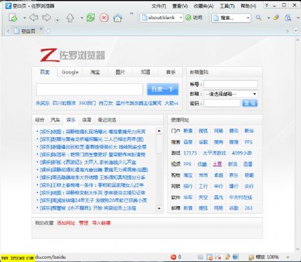
Task: Open the magnifier icon's dropdown arrow
Action: (x=268, y=18)
